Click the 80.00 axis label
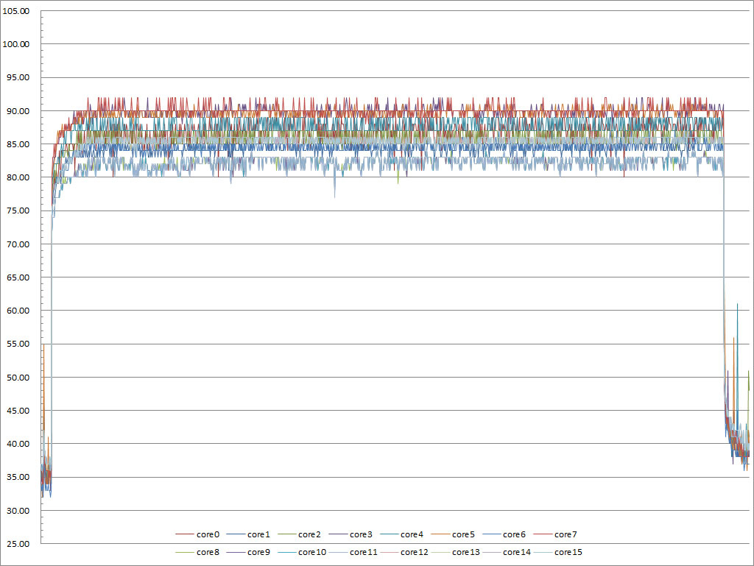Image resolution: width=754 pixels, height=566 pixels. pyautogui.click(x=18, y=177)
